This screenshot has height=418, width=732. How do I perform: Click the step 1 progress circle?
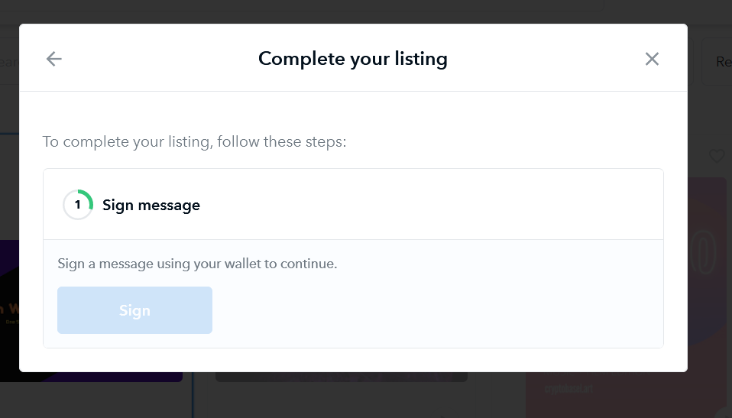77,205
